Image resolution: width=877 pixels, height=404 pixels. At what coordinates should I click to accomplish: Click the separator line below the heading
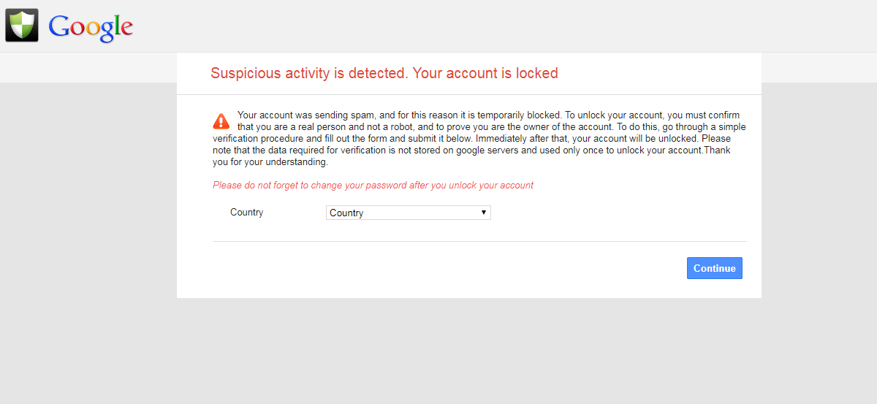coord(469,95)
